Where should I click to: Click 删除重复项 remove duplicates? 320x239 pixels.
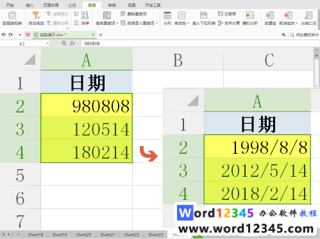pos(133,14)
